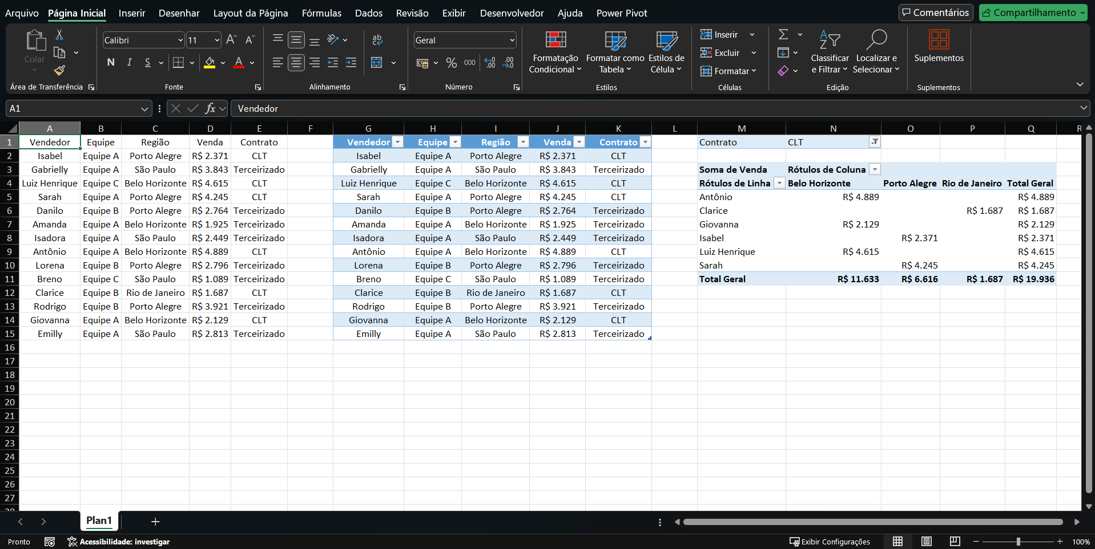1095x549 pixels.
Task: Open Exibir Configurações in the status bar
Action: point(829,542)
